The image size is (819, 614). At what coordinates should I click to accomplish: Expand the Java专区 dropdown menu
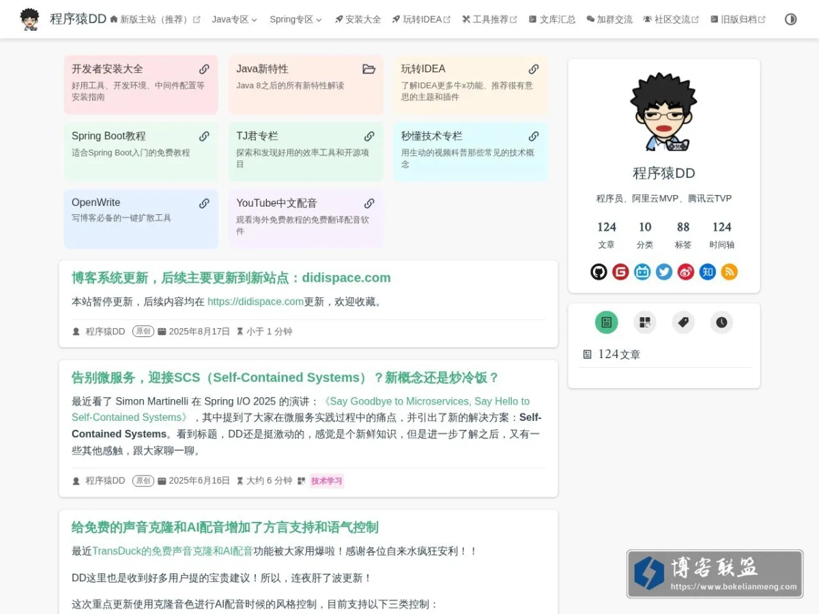click(x=234, y=19)
